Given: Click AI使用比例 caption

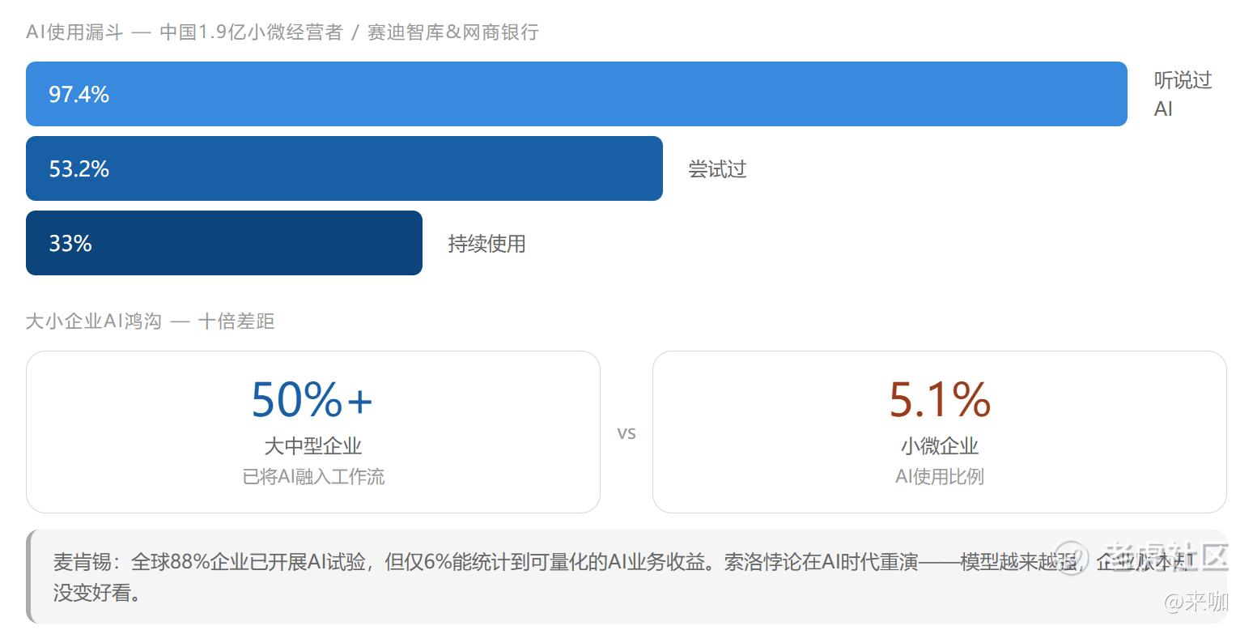Looking at the screenshot, I should pyautogui.click(x=940, y=476).
